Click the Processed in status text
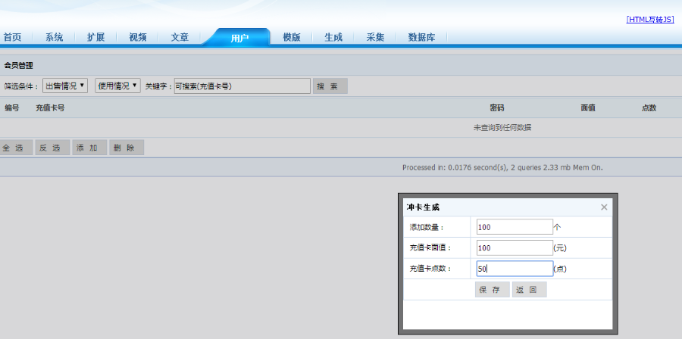Viewport: 682px width, 339px height. [502, 167]
